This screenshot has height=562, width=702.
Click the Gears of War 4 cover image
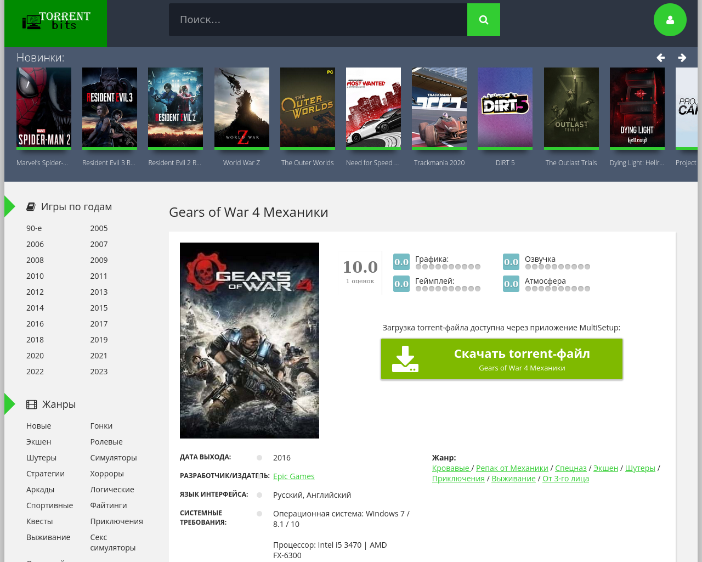pyautogui.click(x=250, y=340)
